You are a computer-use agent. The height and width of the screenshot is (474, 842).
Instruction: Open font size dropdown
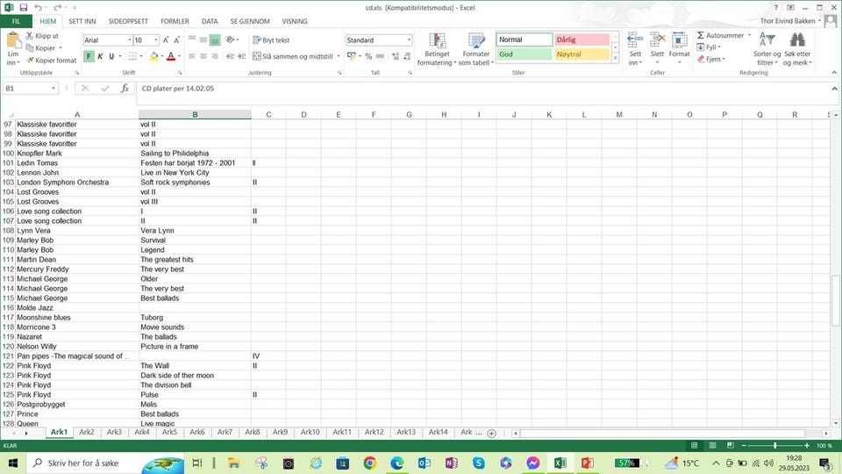[x=156, y=39]
